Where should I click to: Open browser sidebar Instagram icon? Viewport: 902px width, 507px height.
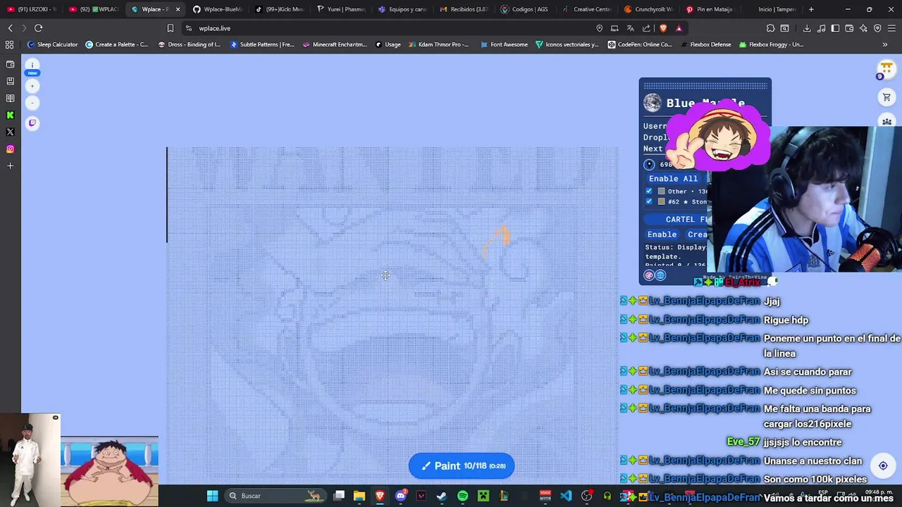[10, 149]
